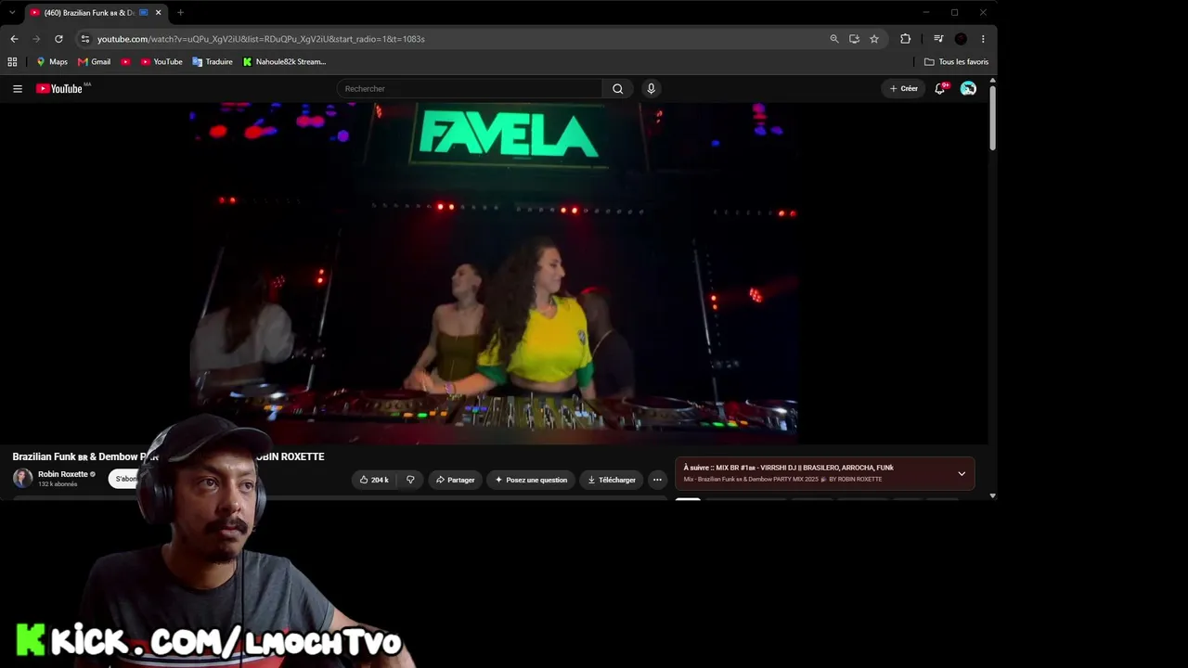Image resolution: width=1188 pixels, height=668 pixels.
Task: Reload the page in the browser
Action: [x=58, y=39]
